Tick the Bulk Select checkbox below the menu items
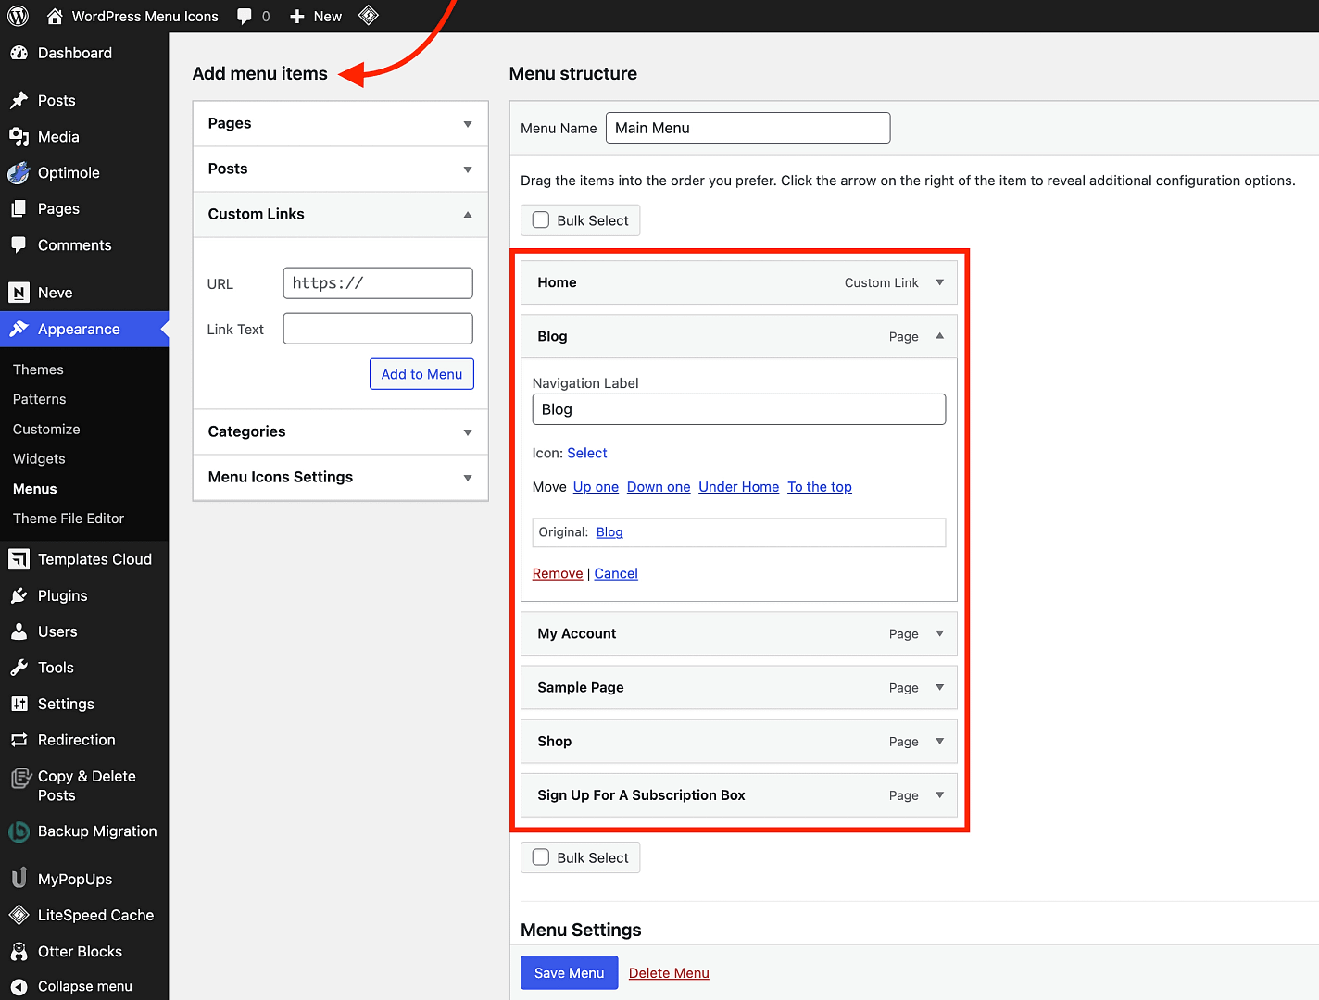This screenshot has width=1319, height=1000. pyautogui.click(x=541, y=857)
